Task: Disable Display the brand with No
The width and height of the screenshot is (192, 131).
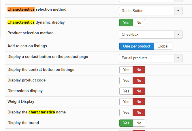Action: [x=139, y=123]
